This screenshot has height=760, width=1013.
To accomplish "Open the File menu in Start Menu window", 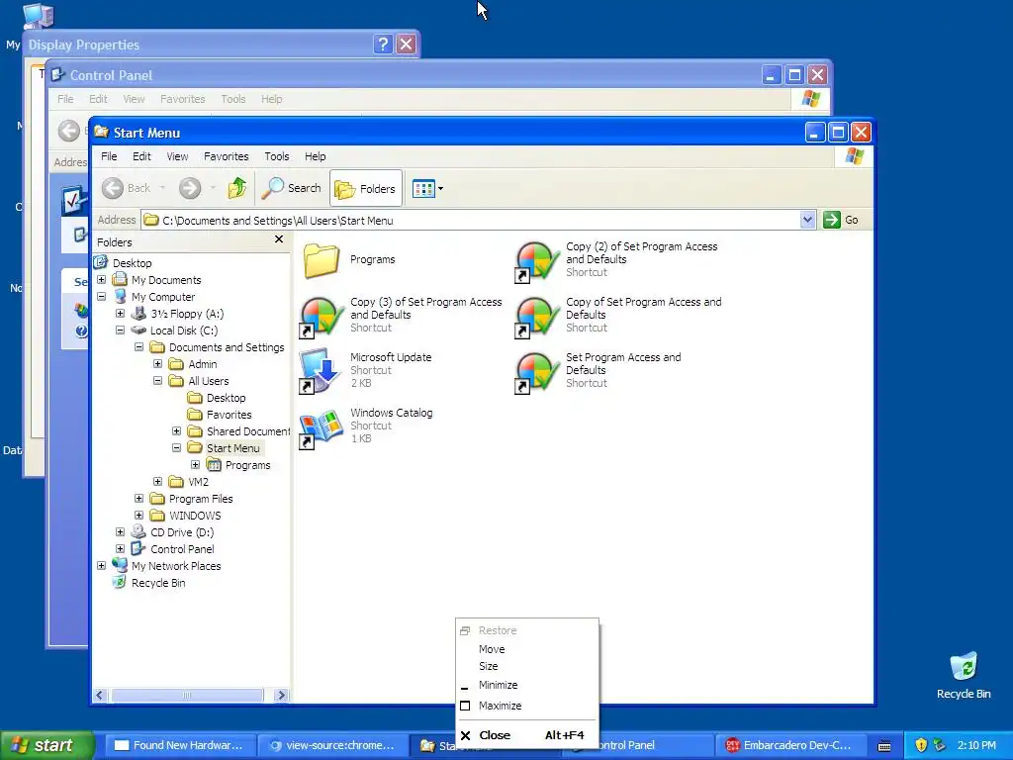I will point(109,156).
